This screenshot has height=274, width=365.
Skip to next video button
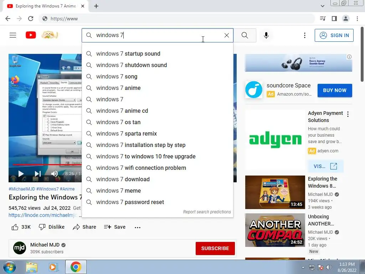click(x=38, y=174)
